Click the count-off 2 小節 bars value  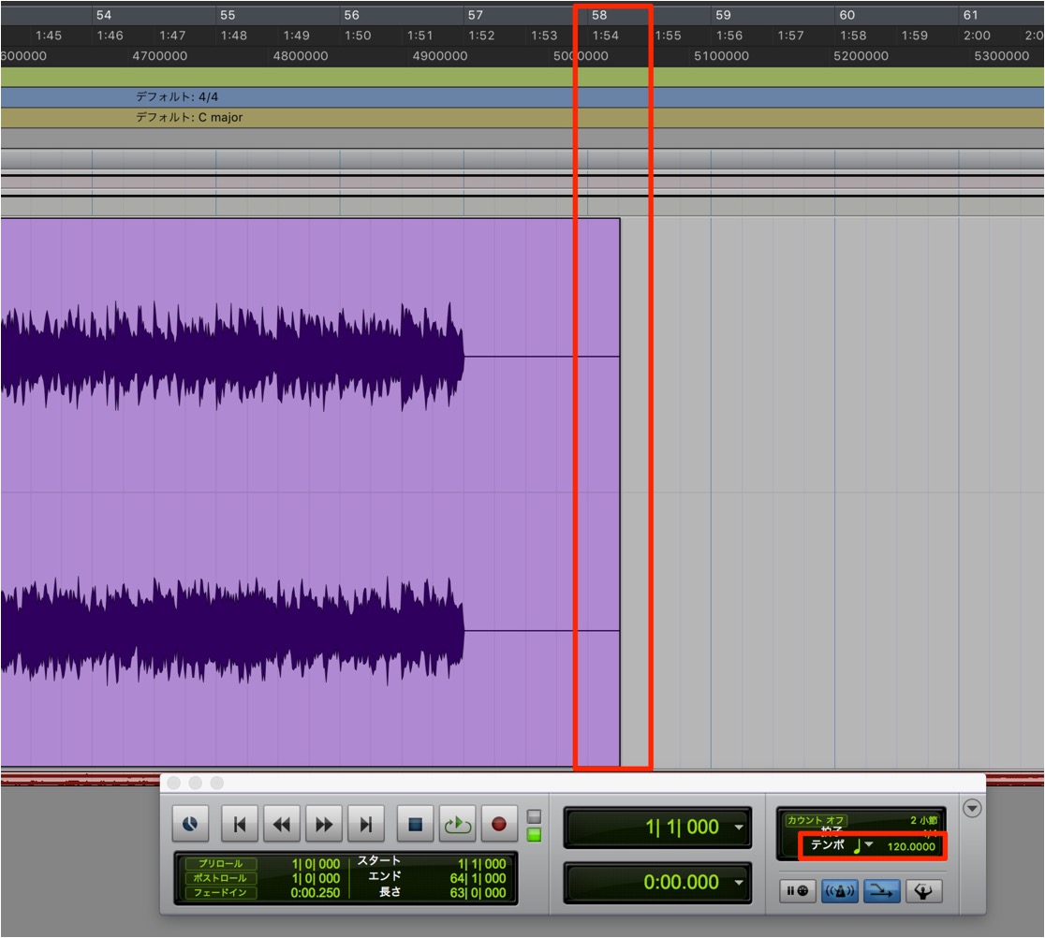[x=923, y=820]
